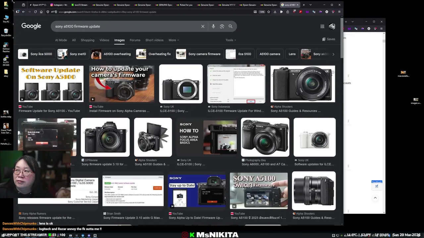This screenshot has width=424, height=238.
Task: Open Firefox downloads panel
Action: (275, 12)
